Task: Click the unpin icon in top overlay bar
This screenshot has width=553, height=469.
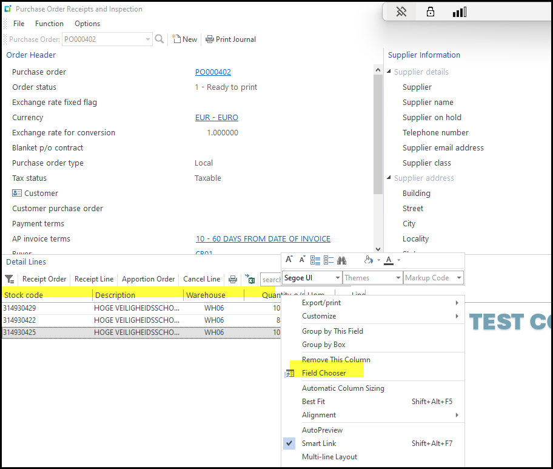Action: 401,12
